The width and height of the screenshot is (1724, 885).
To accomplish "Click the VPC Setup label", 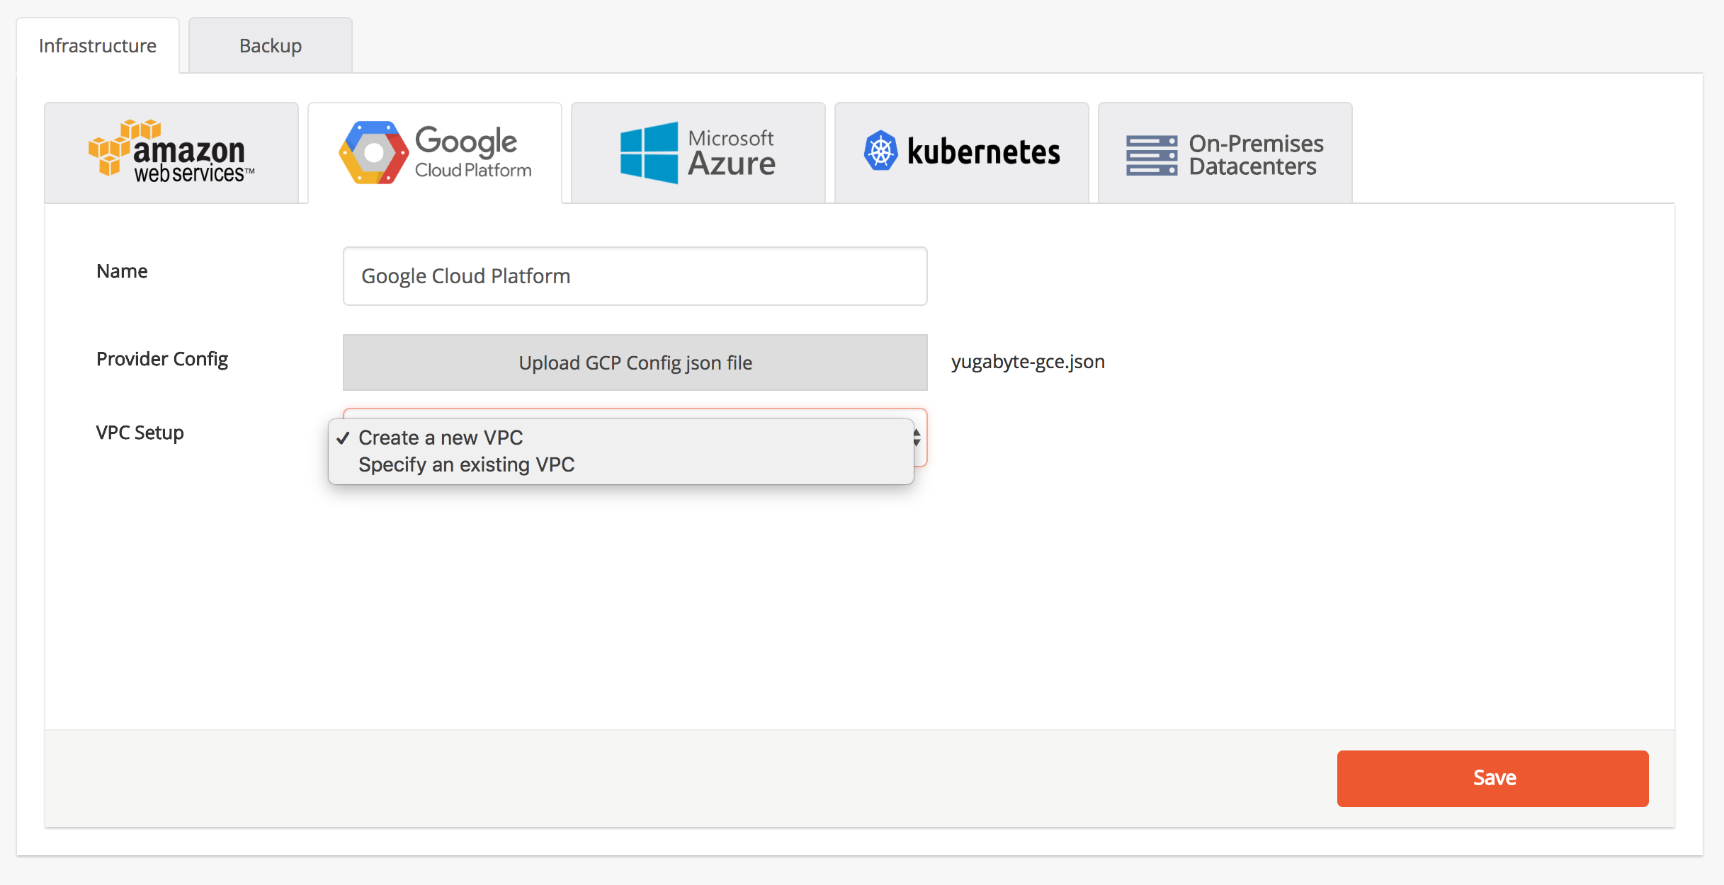I will (140, 433).
